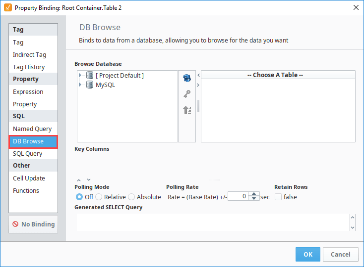Click the vertical splitter grip beside table
The height and width of the screenshot is (267, 364).
198,106
